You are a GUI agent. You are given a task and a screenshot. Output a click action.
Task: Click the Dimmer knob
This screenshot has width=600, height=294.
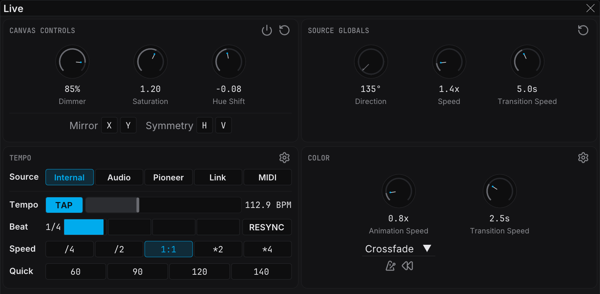(72, 62)
